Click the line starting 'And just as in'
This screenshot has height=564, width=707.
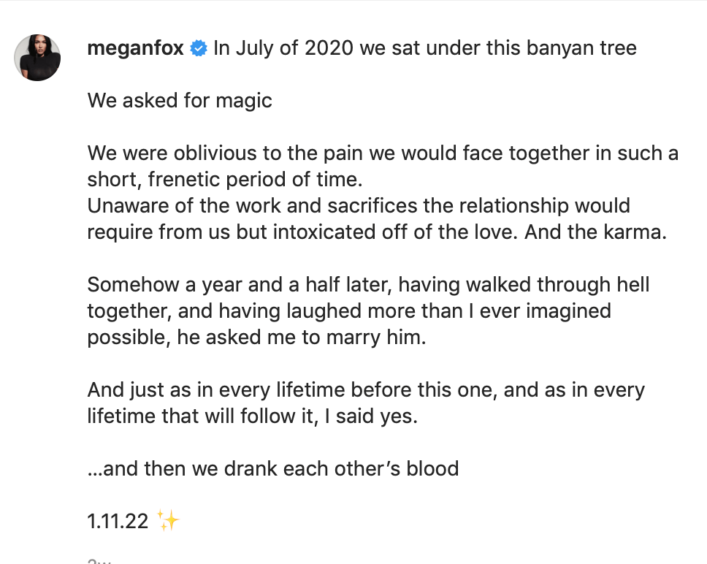point(366,390)
